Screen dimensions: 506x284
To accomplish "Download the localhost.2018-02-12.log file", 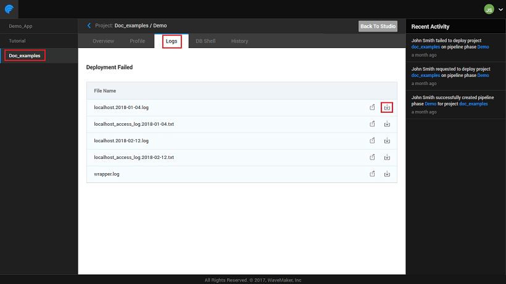I will [387, 140].
